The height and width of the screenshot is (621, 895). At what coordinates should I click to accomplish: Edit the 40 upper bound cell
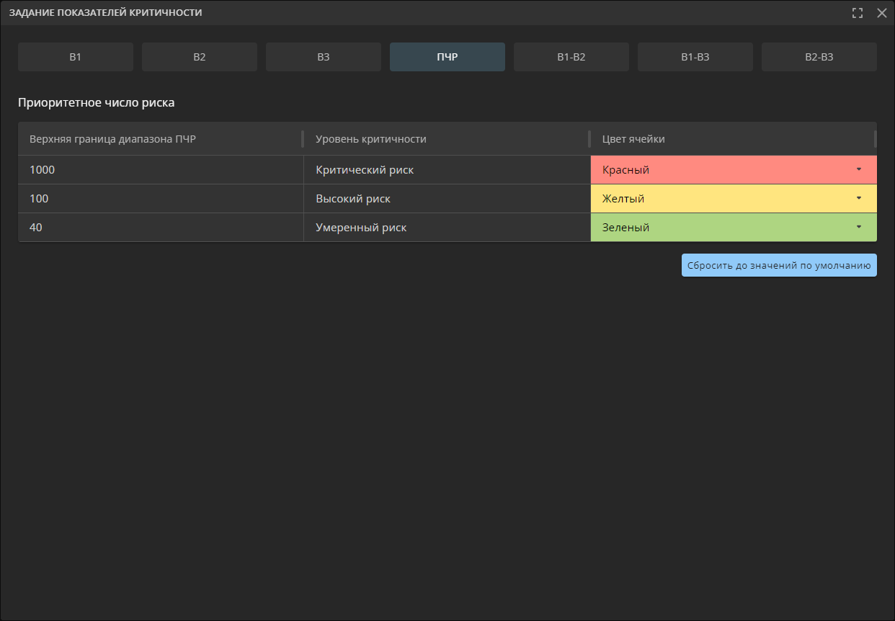161,228
